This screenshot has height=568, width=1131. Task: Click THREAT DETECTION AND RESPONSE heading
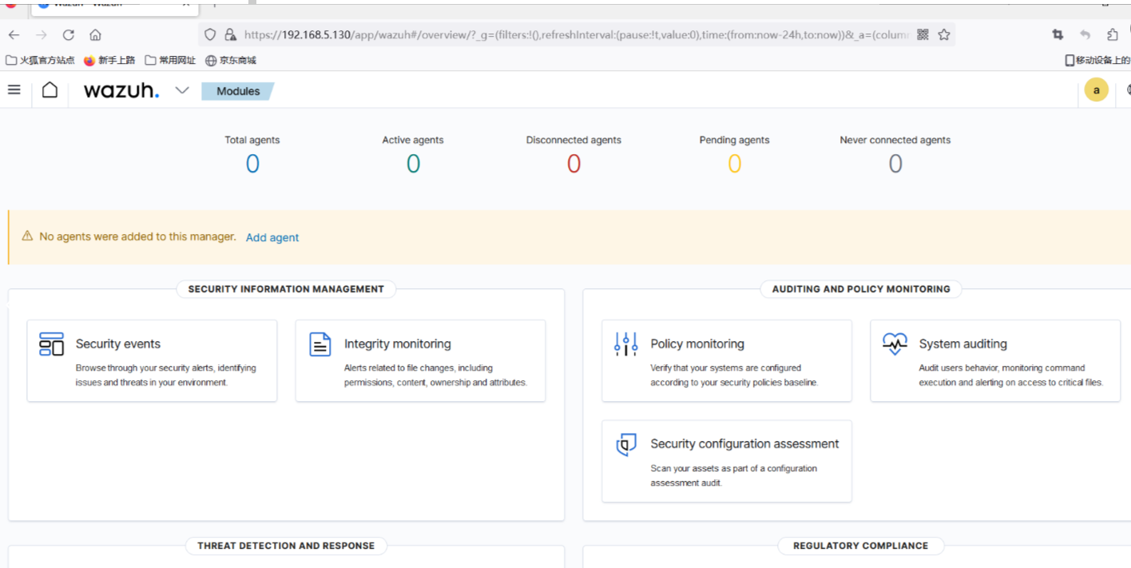286,546
